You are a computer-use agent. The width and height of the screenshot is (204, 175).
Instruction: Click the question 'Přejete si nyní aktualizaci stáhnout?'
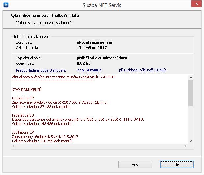[43, 23]
